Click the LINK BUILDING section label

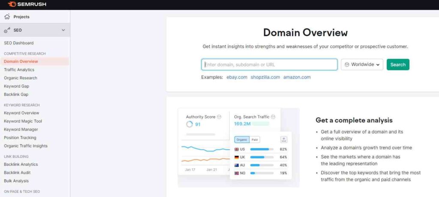16,157
